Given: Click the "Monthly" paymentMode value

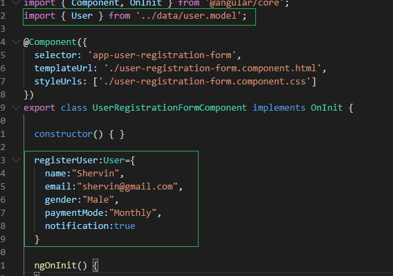Looking at the screenshot, I should click(x=132, y=213).
